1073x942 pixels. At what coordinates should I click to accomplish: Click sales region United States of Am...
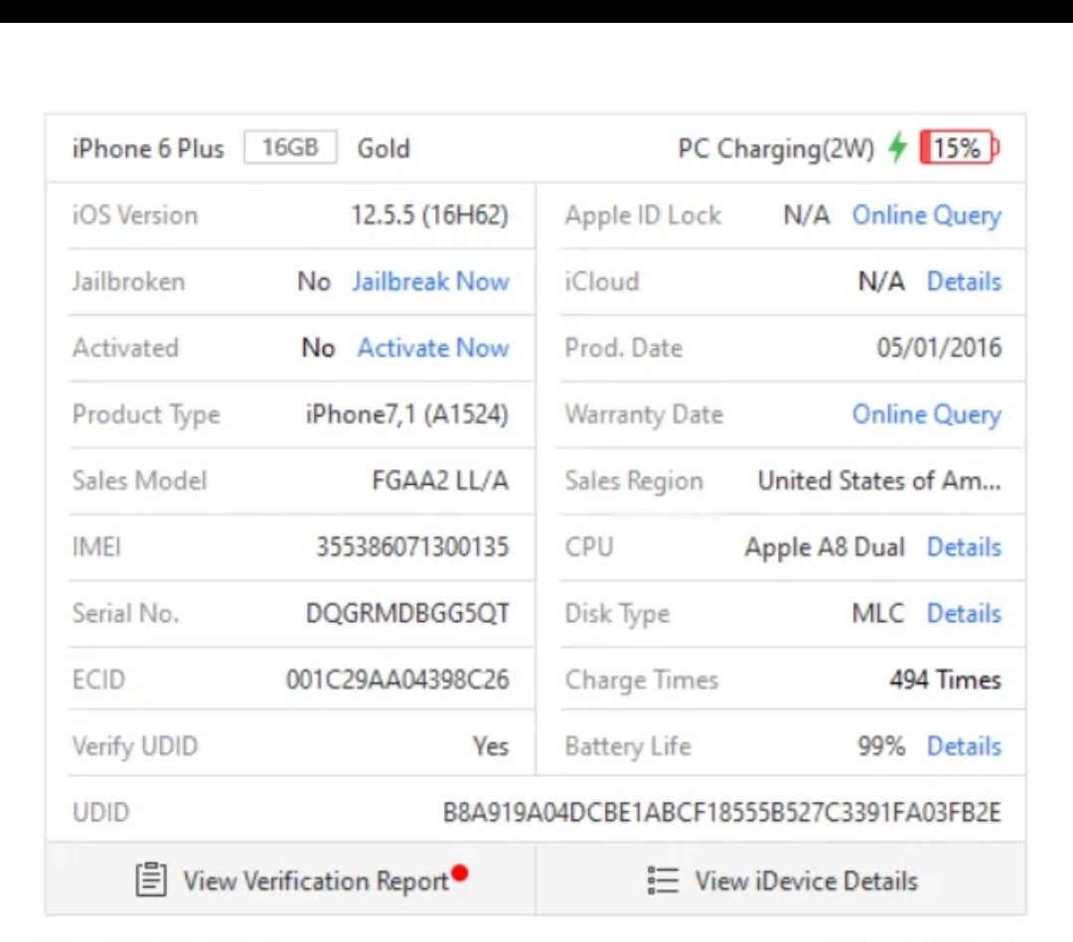click(x=879, y=481)
